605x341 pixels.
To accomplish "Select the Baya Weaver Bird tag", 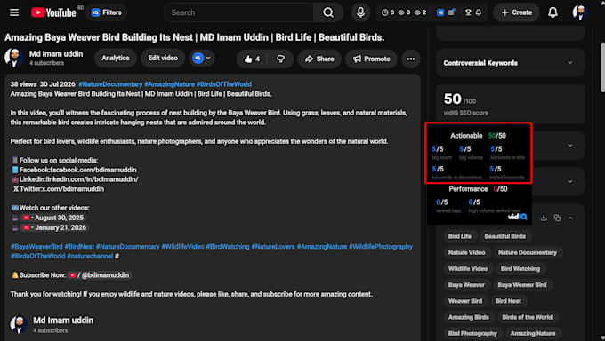I will coord(522,285).
